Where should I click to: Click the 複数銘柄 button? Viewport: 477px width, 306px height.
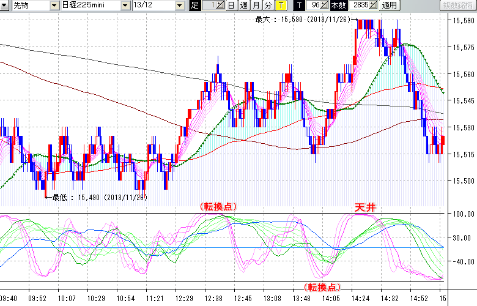[458, 6]
